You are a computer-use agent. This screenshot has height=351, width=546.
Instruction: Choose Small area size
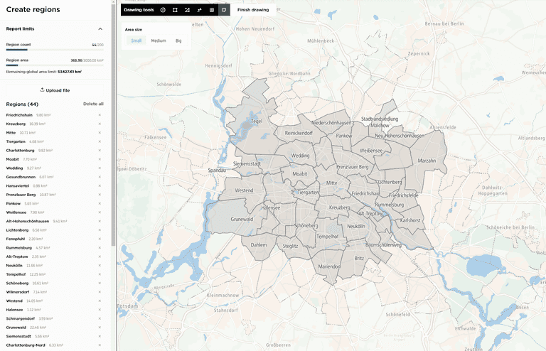click(136, 40)
